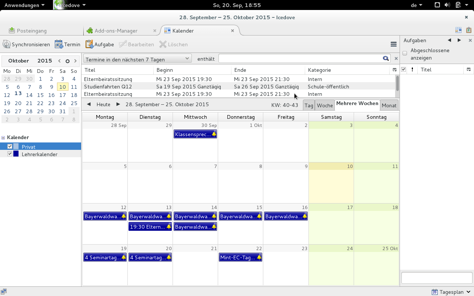474x296 pixels.
Task: Open tasks view icon at tab bar right
Action: [469, 30]
